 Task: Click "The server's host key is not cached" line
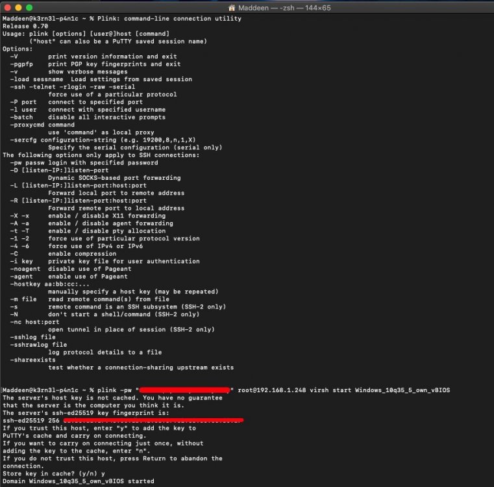pyautogui.click(x=112, y=398)
